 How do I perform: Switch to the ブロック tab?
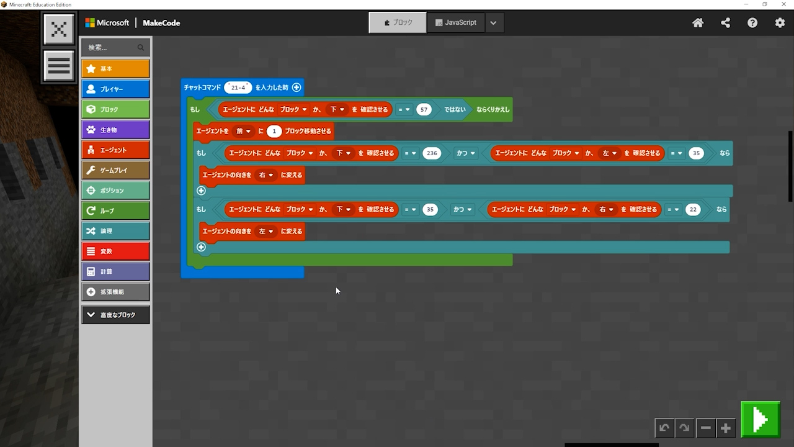tap(398, 22)
